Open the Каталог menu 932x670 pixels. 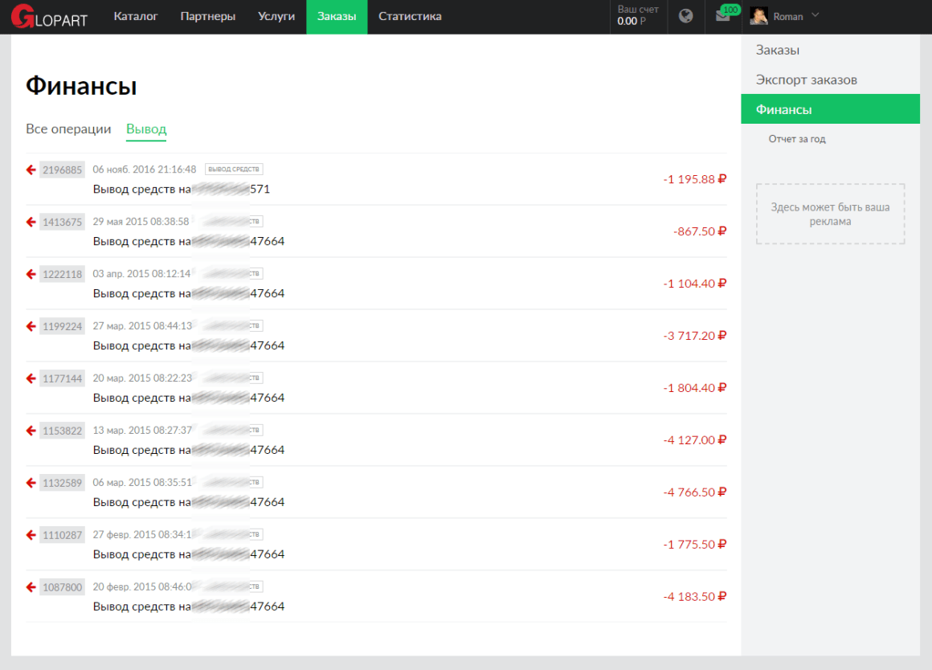136,16
